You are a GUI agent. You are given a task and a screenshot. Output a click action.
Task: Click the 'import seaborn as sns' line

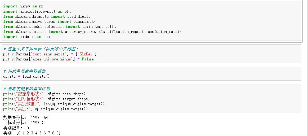click(x=26, y=37)
